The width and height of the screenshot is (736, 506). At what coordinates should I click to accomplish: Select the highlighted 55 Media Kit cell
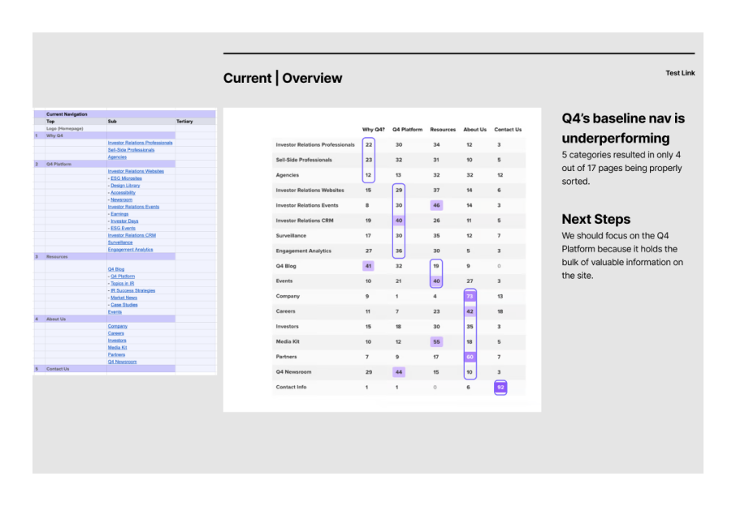436,342
